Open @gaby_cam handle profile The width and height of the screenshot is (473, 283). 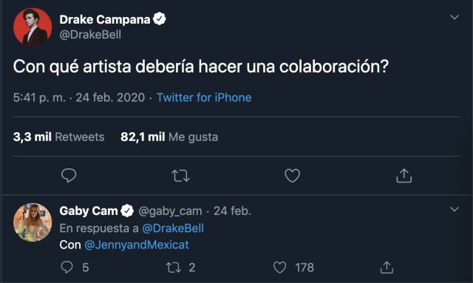pos(170,211)
